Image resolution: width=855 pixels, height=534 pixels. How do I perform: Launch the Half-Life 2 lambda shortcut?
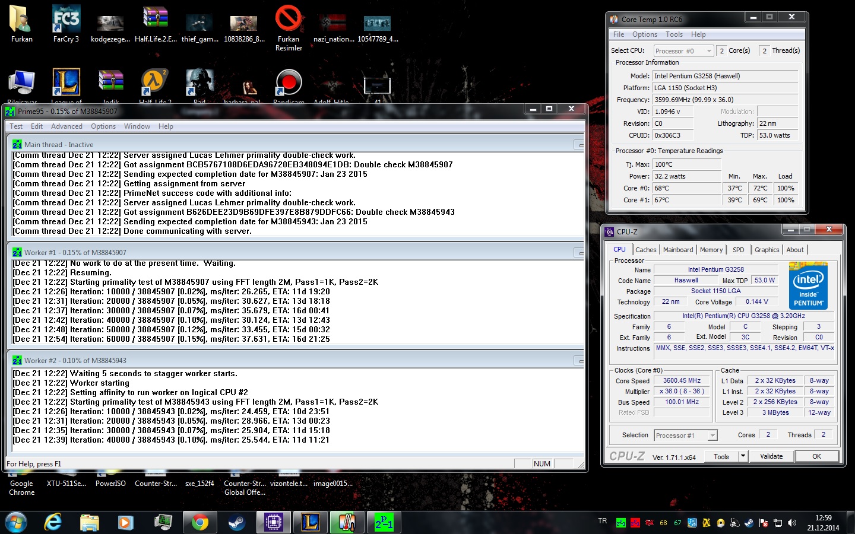pyautogui.click(x=155, y=83)
